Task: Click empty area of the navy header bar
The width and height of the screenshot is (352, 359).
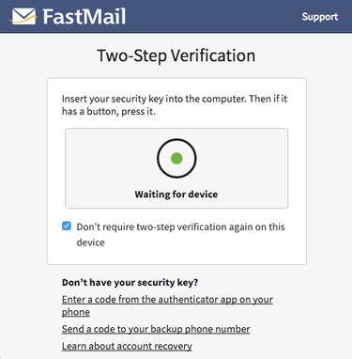Action: point(213,16)
